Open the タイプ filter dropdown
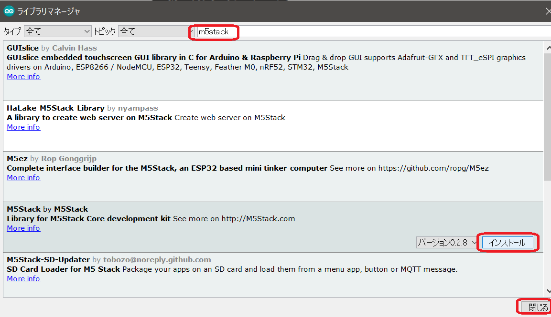551x317 pixels. [x=57, y=31]
